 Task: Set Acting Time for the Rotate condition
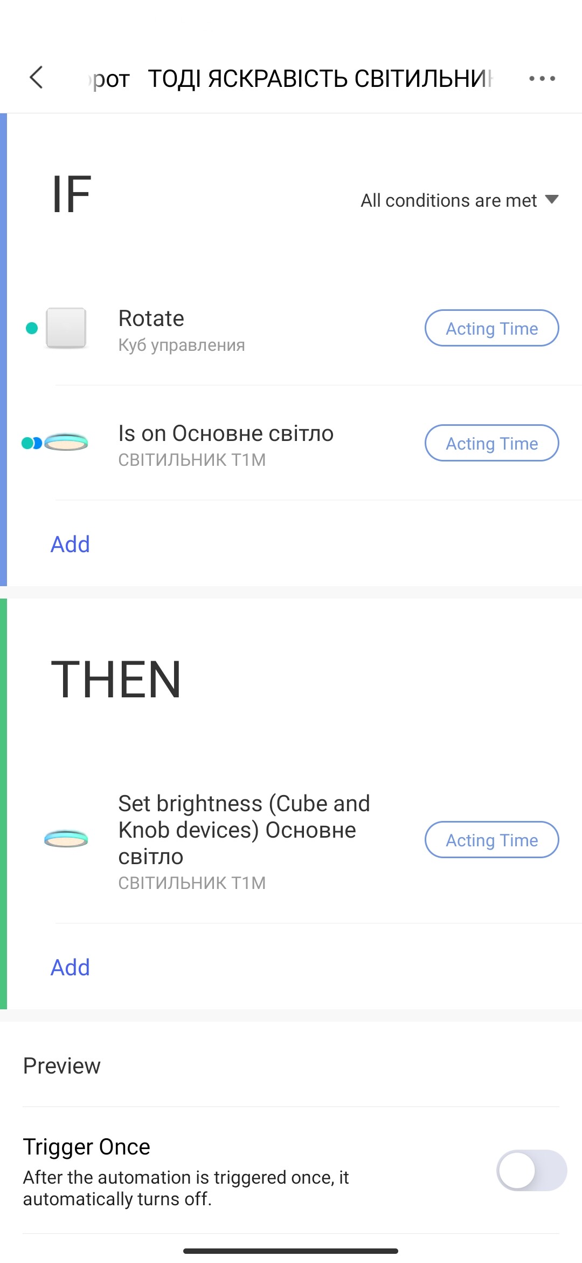point(491,328)
